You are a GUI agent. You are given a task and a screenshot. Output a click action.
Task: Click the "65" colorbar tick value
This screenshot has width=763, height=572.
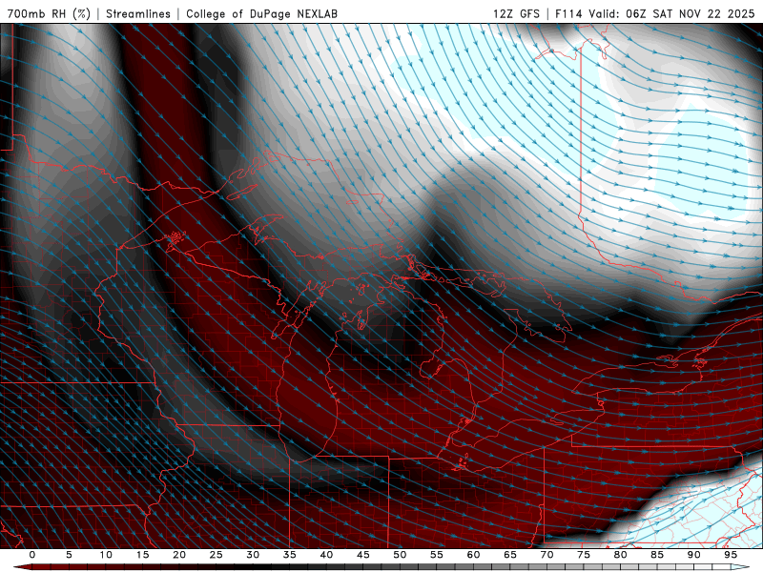[510, 555]
